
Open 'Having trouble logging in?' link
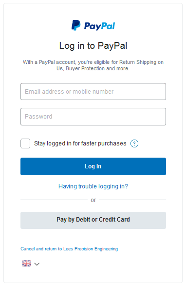pos(93,186)
